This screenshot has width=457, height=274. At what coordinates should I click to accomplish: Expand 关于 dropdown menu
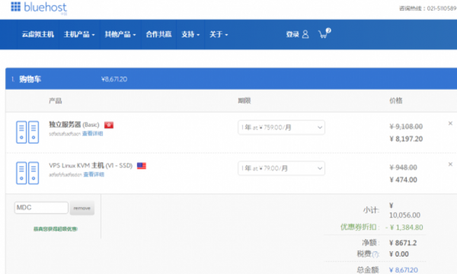click(219, 34)
